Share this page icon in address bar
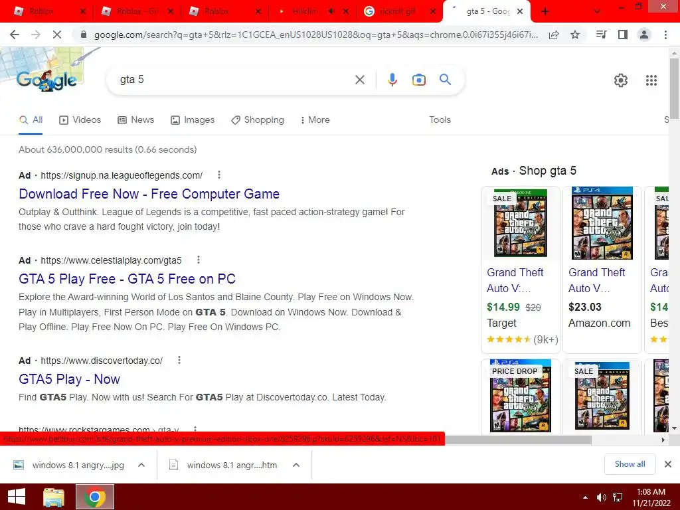The height and width of the screenshot is (510, 680). (554, 35)
